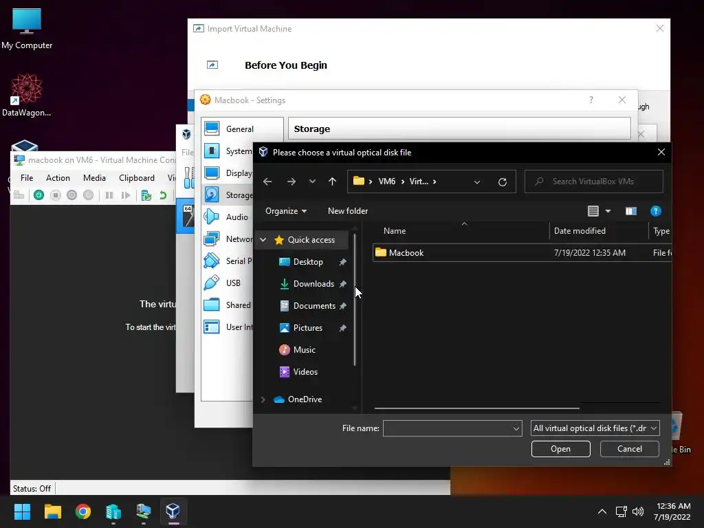
Task: Click the Pause VM toolbar icon
Action: (x=109, y=195)
